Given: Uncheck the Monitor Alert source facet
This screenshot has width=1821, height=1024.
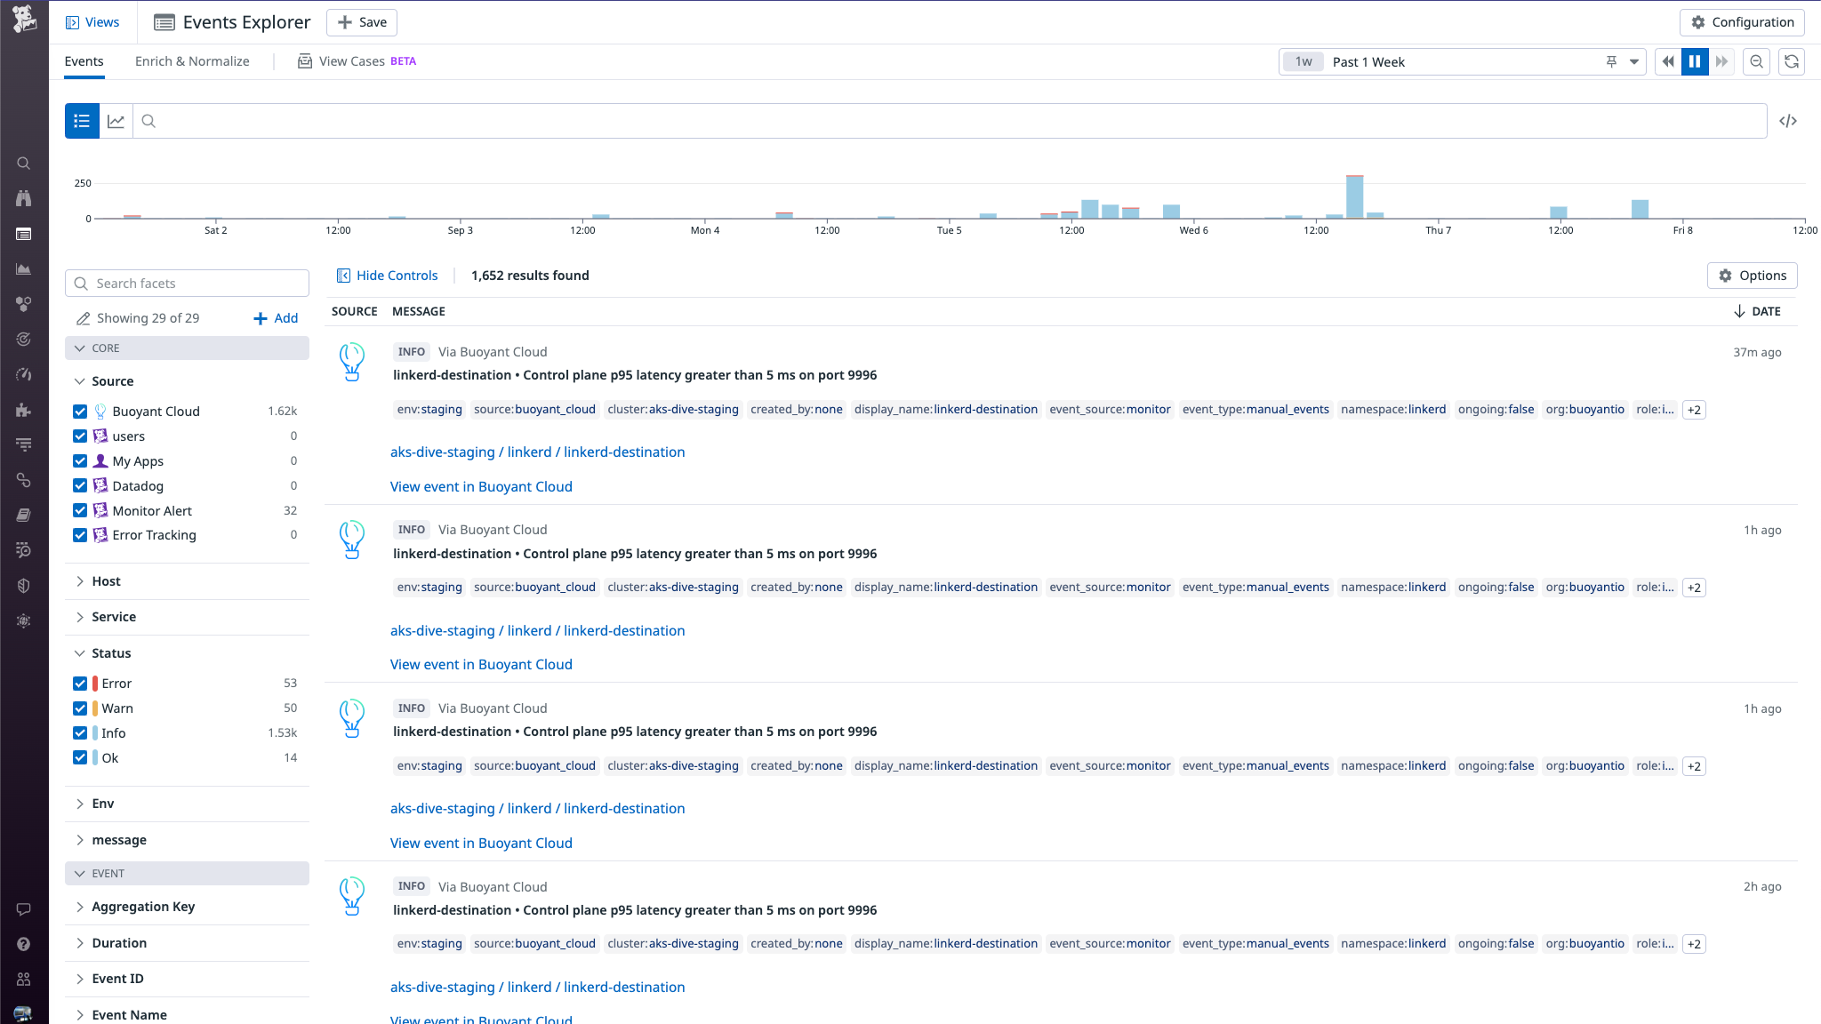Looking at the screenshot, I should pyautogui.click(x=79, y=510).
